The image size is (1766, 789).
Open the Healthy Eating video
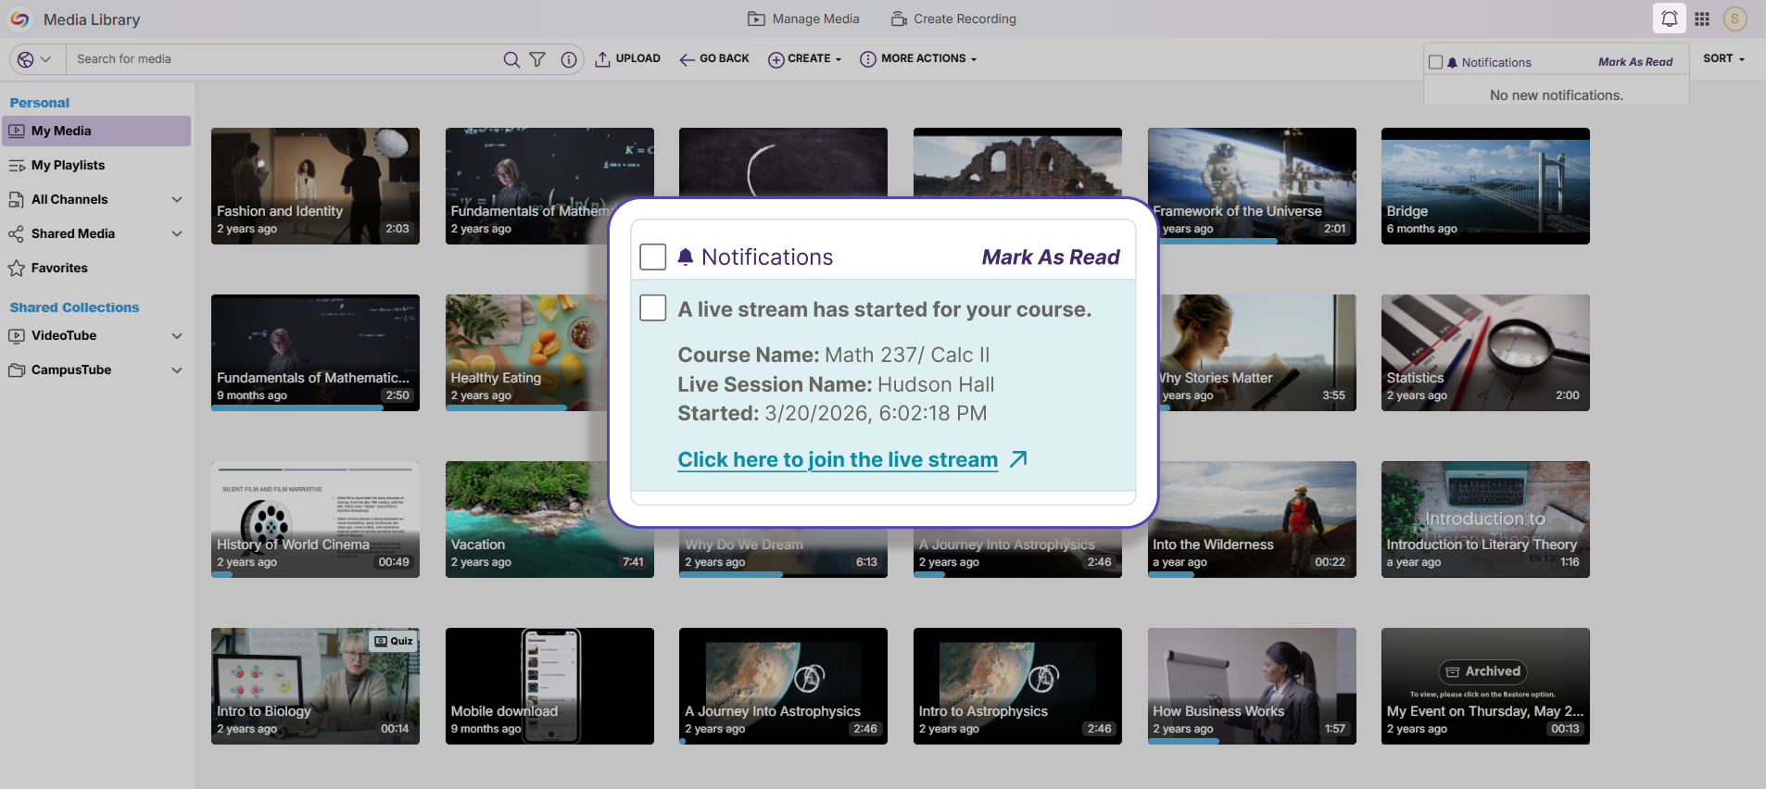pos(526,352)
